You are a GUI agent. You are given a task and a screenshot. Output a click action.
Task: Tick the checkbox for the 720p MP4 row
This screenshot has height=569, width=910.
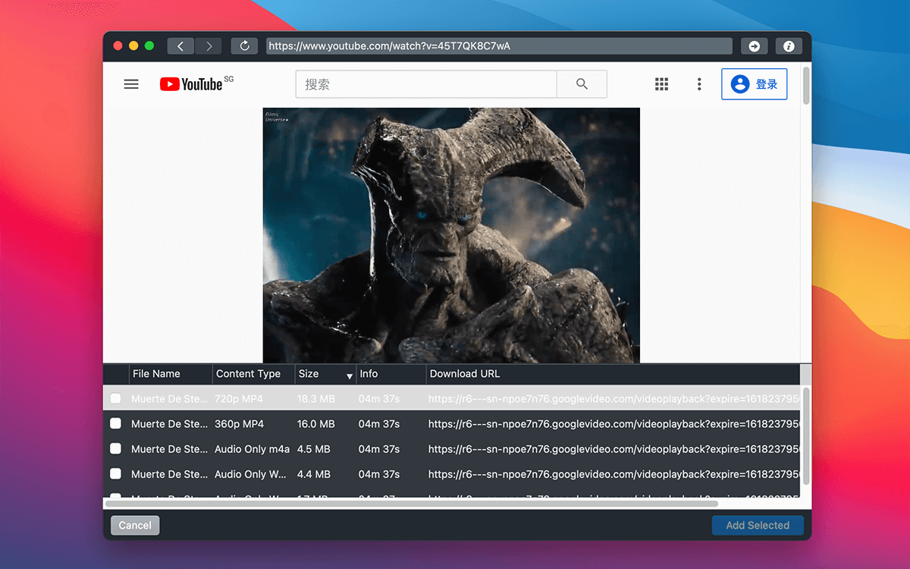tap(115, 398)
